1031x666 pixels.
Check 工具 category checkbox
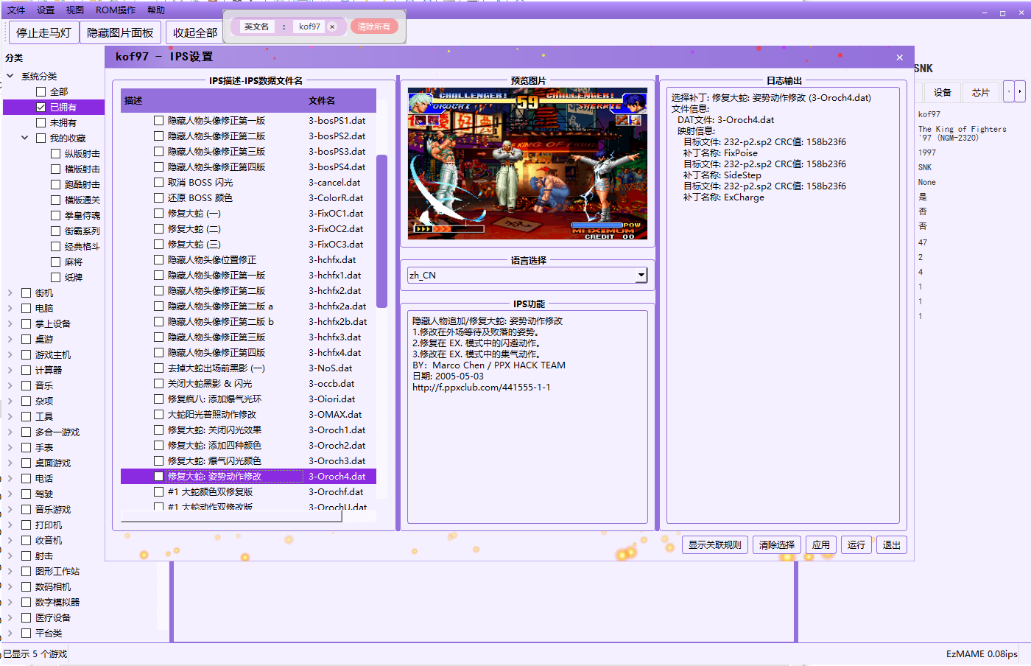[27, 416]
